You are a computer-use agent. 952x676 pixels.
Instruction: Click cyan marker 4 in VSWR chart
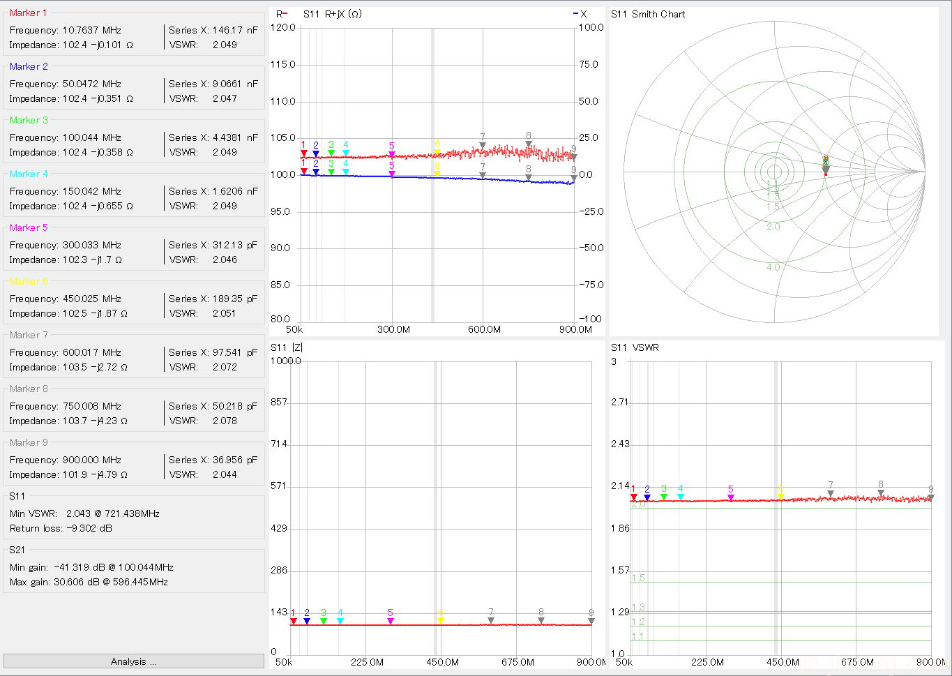(x=681, y=497)
